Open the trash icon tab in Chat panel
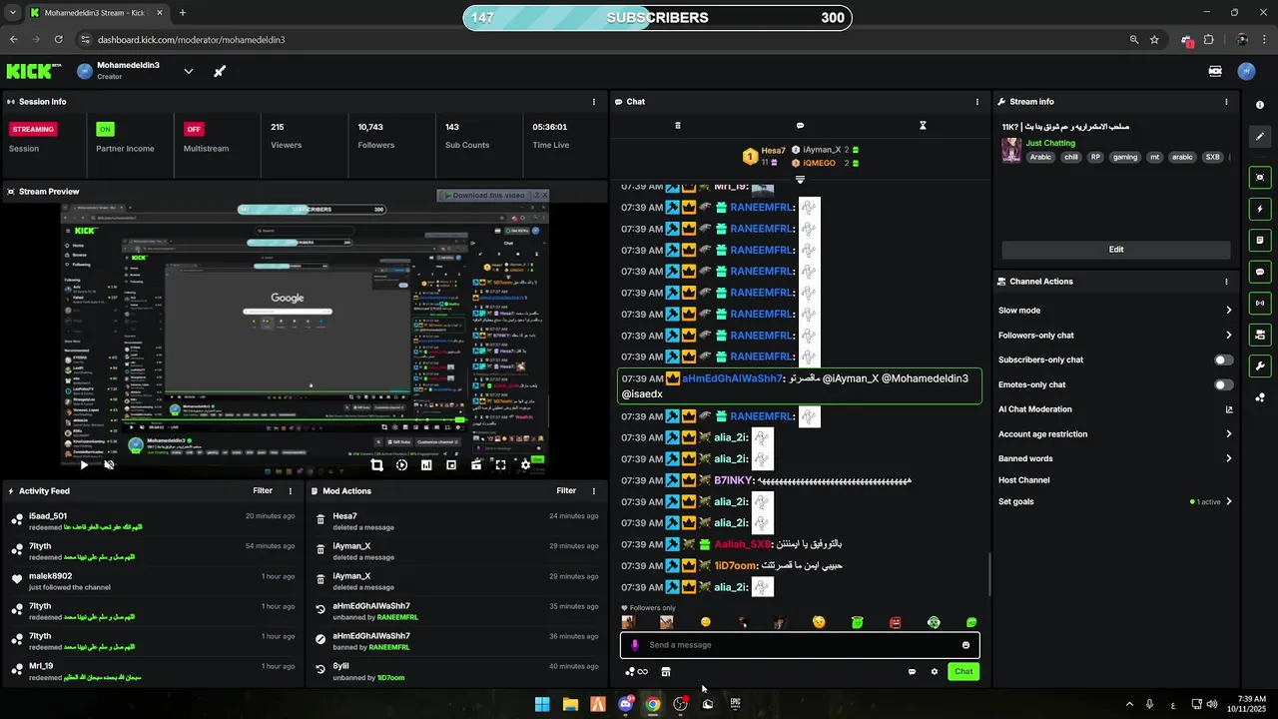Image resolution: width=1278 pixels, height=719 pixels. 678,126
